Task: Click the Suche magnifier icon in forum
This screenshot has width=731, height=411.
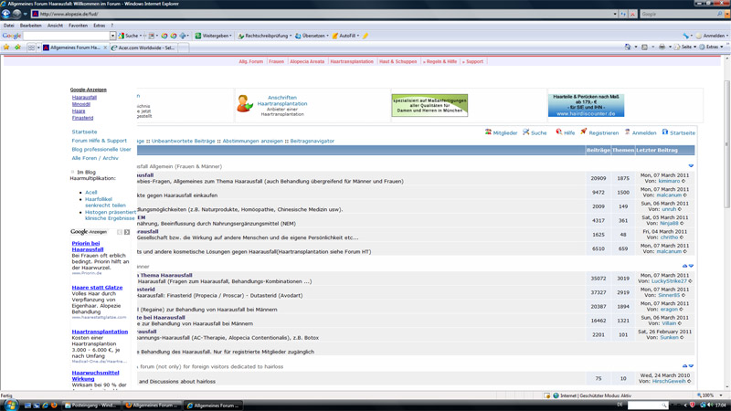Action: coord(526,132)
